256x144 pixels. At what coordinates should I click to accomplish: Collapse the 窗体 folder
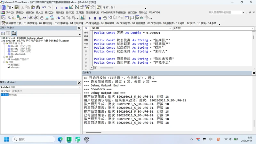coord(4,57)
